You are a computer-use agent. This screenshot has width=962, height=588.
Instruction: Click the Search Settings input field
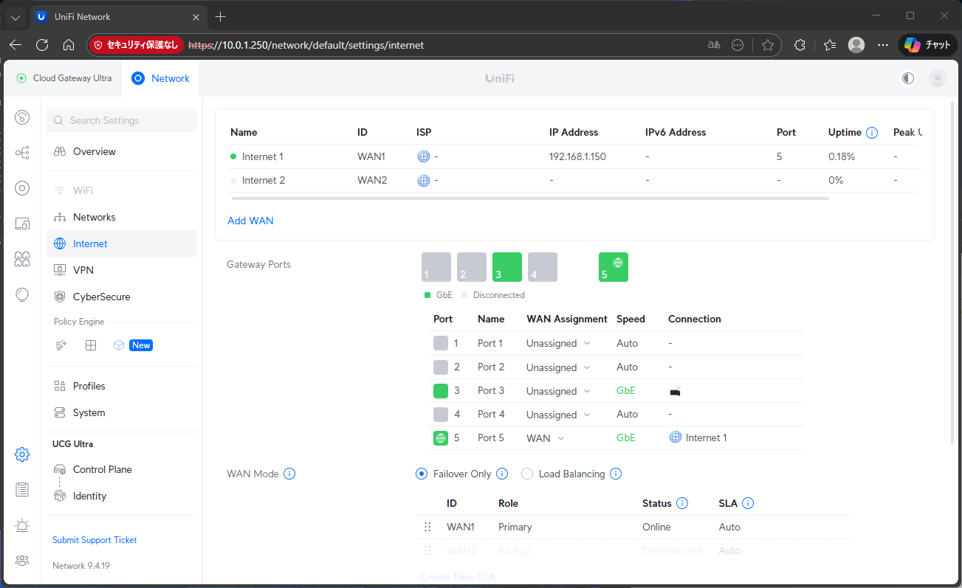(x=122, y=120)
